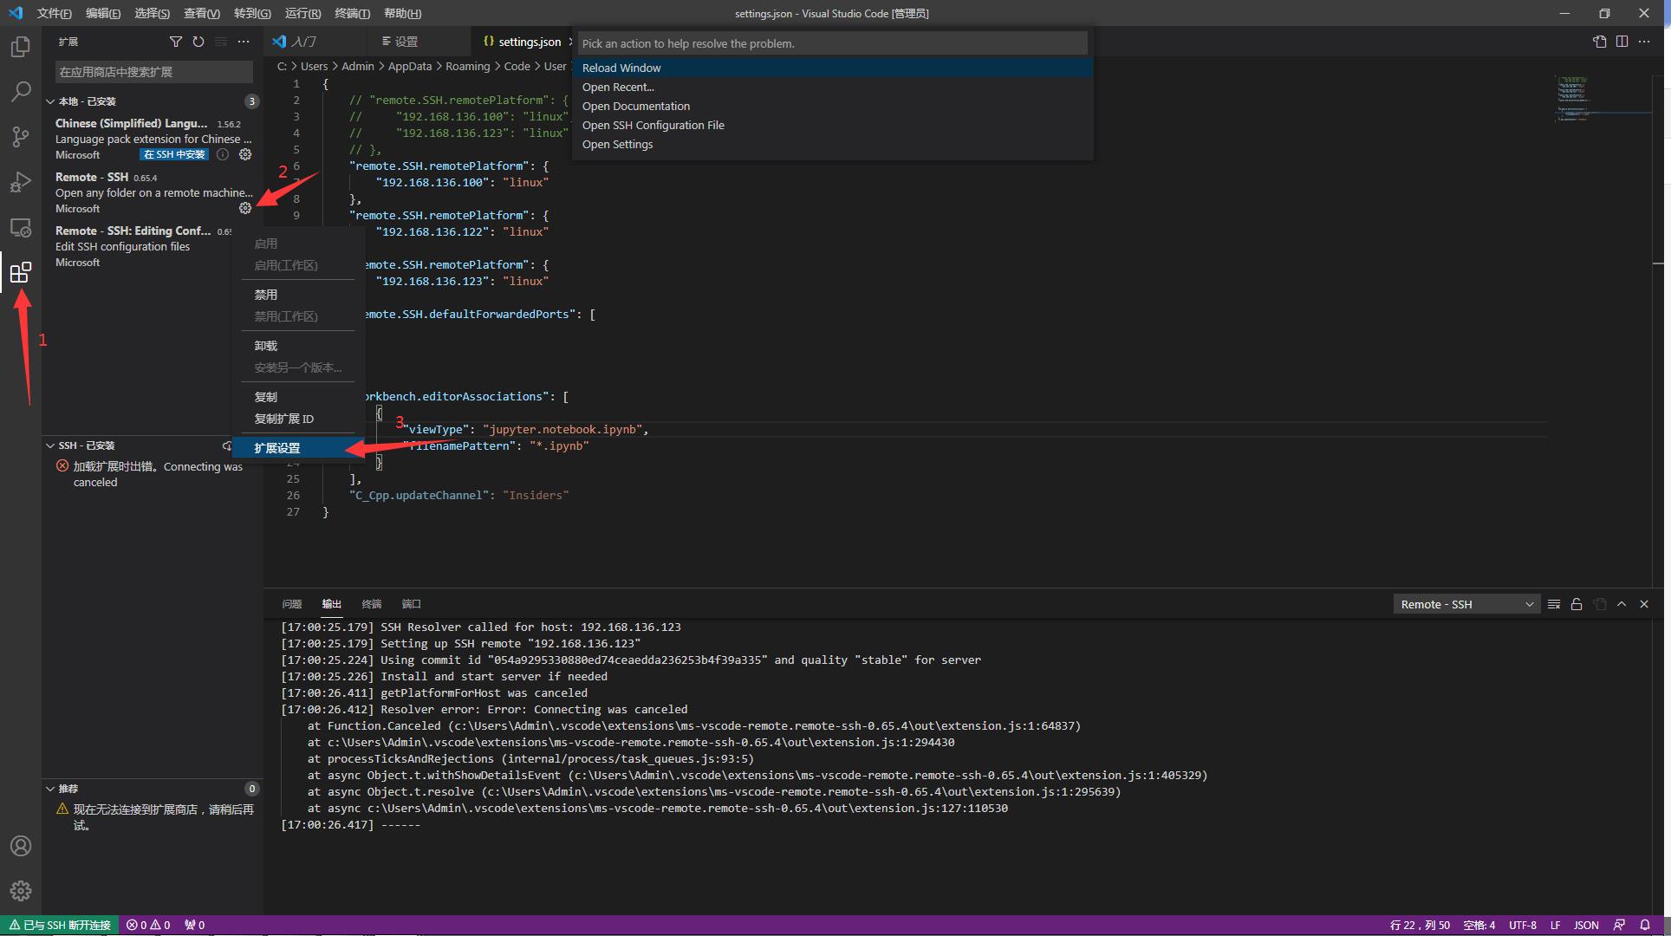Screen dimensions: 1671x936
Task: Open the feedback icon in status bar
Action: coord(1619,925)
